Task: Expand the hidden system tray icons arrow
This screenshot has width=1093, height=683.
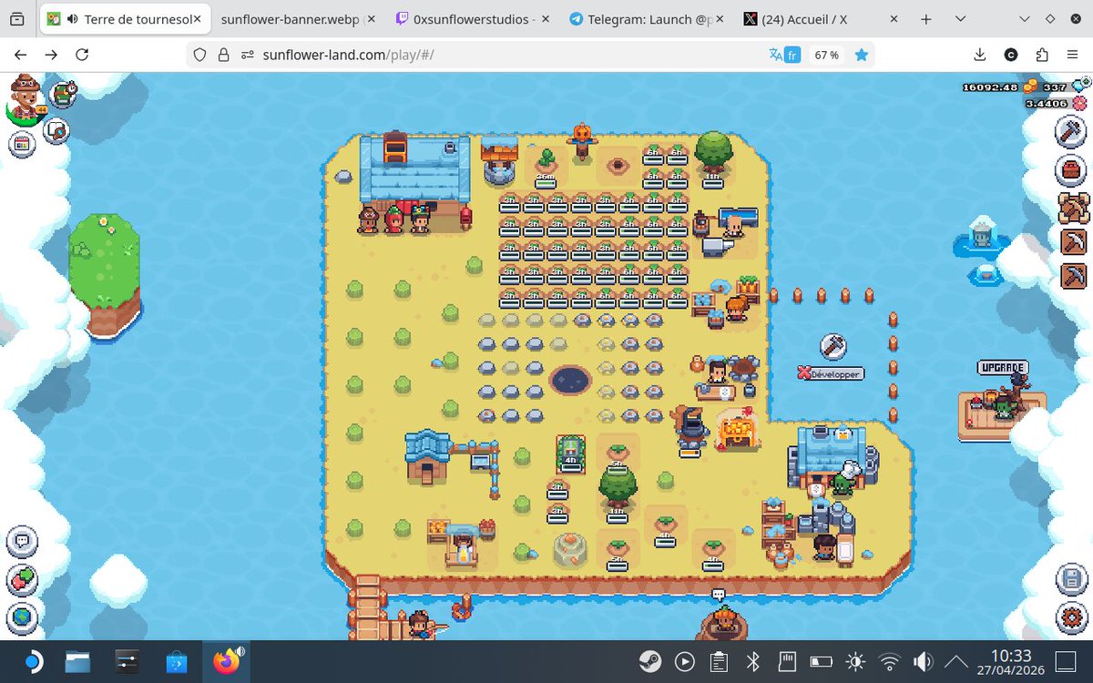Action: coord(955,661)
